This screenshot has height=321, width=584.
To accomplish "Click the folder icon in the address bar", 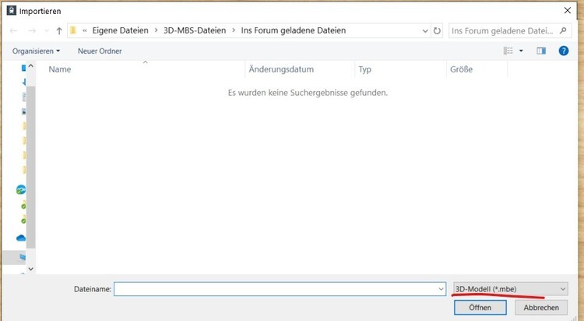I will (x=73, y=30).
